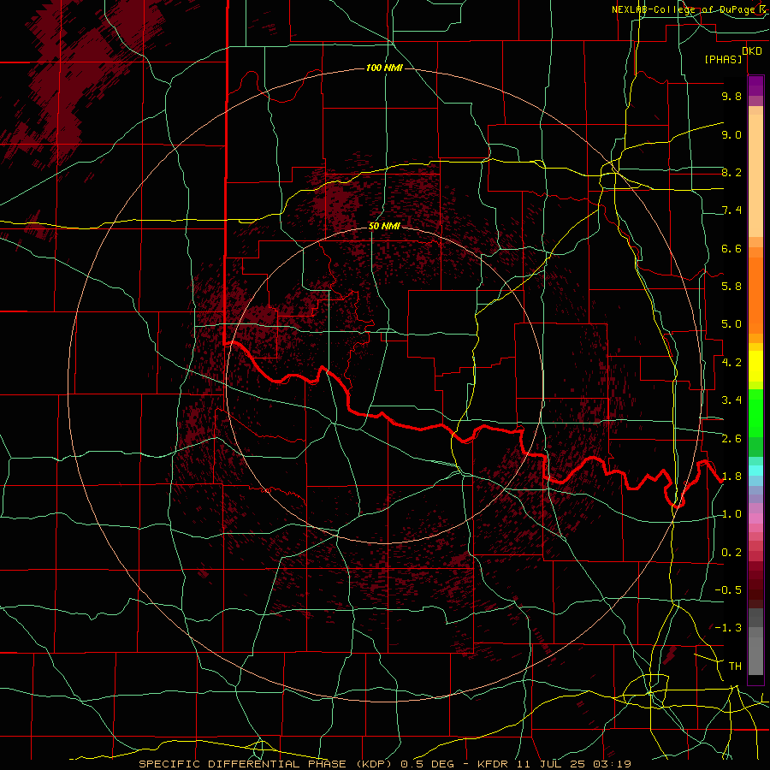Click the pink segment of the color scale
The height and width of the screenshot is (770, 770).
coord(755,518)
